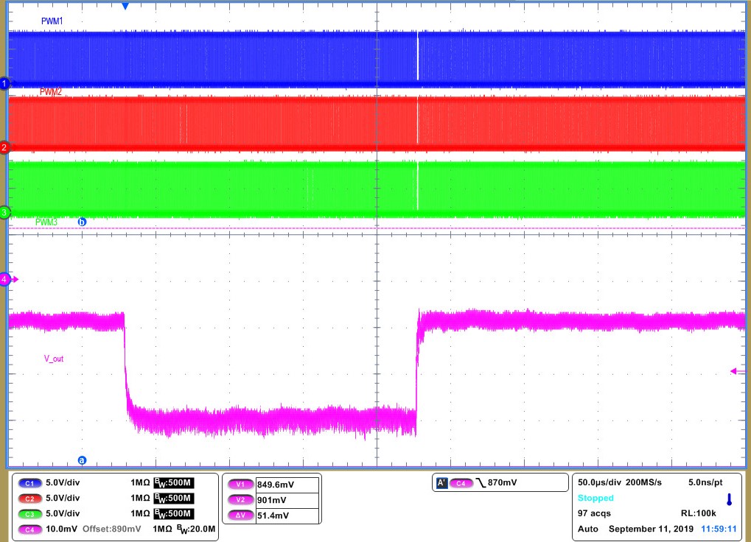Click the 870mV trigger level value
This screenshot has width=751, height=542.
click(x=502, y=482)
